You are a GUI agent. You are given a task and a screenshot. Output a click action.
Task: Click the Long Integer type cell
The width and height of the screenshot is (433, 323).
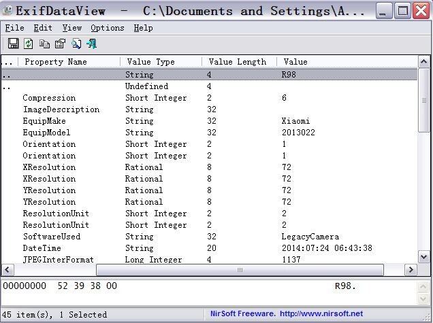click(153, 259)
